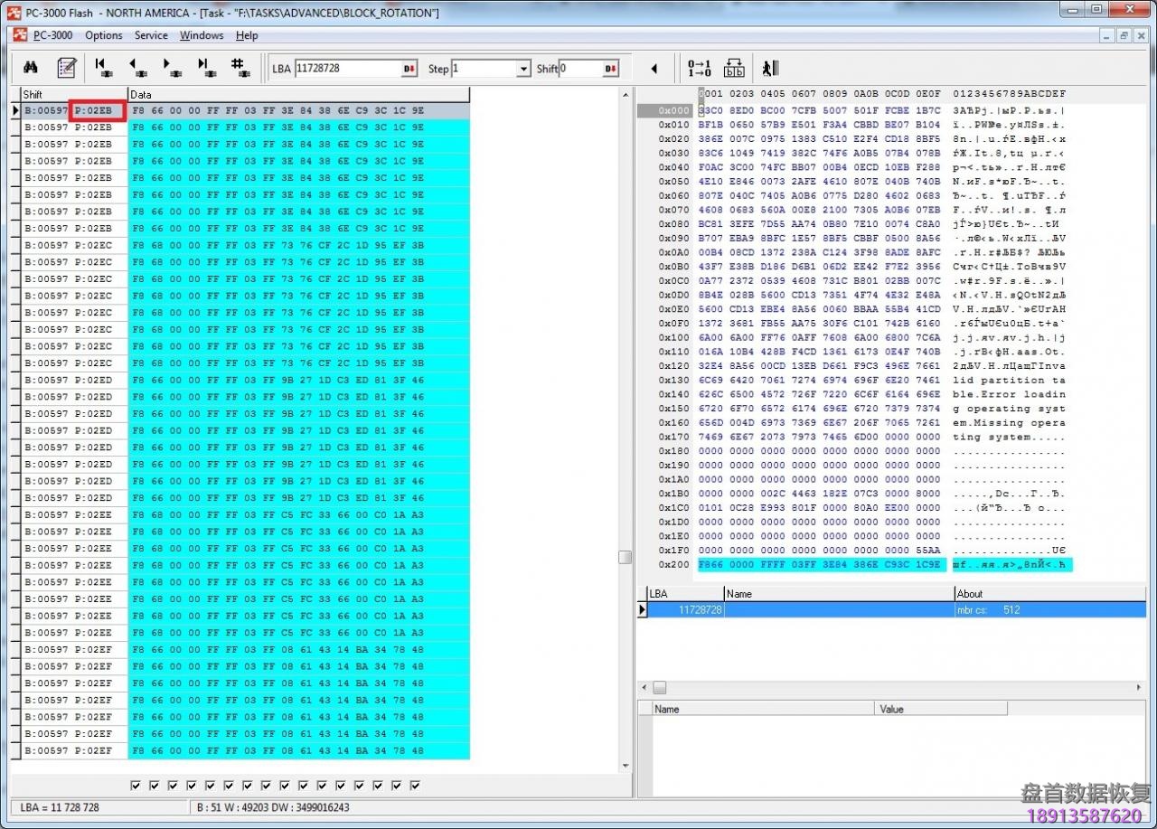
Task: Click the left data panel vertical scrollbar thumb
Action: (x=625, y=557)
